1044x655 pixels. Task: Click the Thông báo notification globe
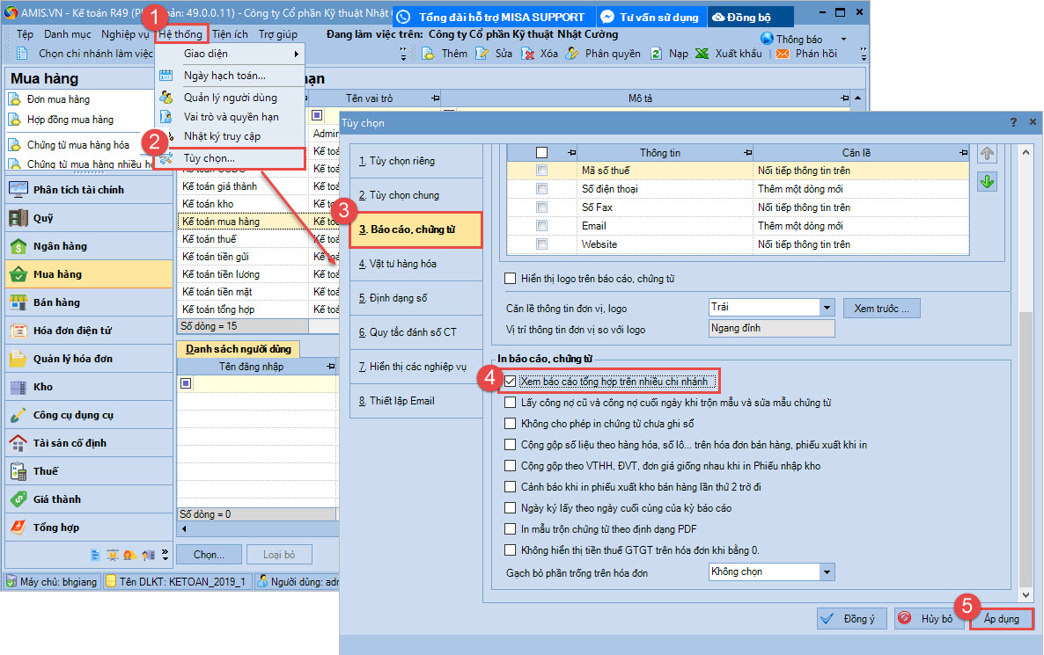pyautogui.click(x=767, y=39)
